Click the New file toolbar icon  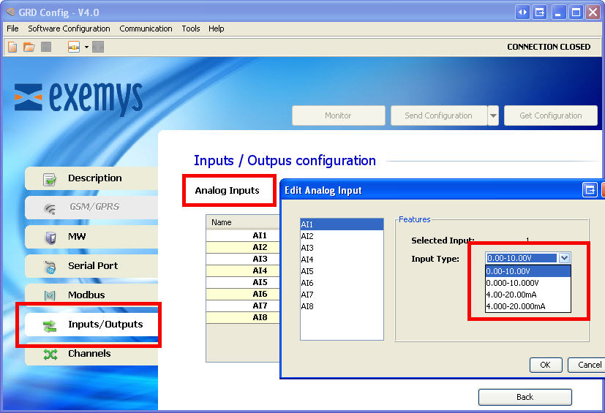pos(12,47)
